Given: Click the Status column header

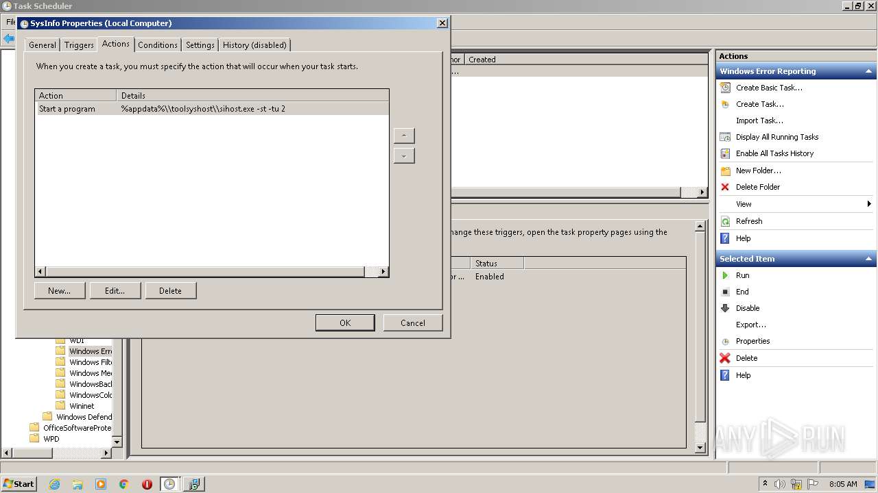Looking at the screenshot, I should coord(497,264).
